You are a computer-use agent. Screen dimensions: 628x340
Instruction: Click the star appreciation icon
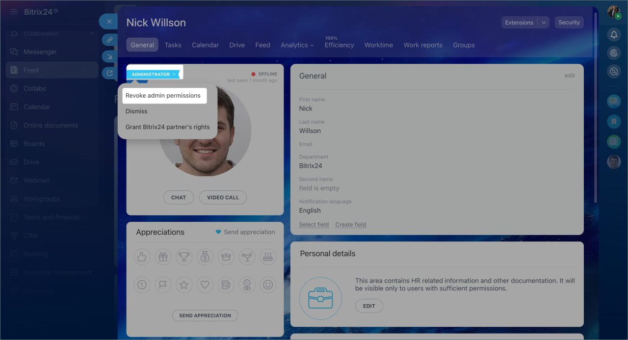coord(184,285)
